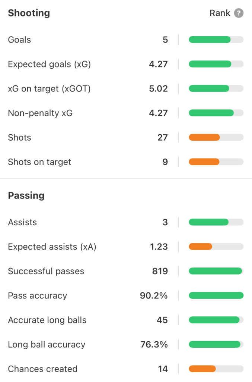Screen dimensions: 252x382
Task: Click the Shots orange rank bar
Action: (204, 137)
